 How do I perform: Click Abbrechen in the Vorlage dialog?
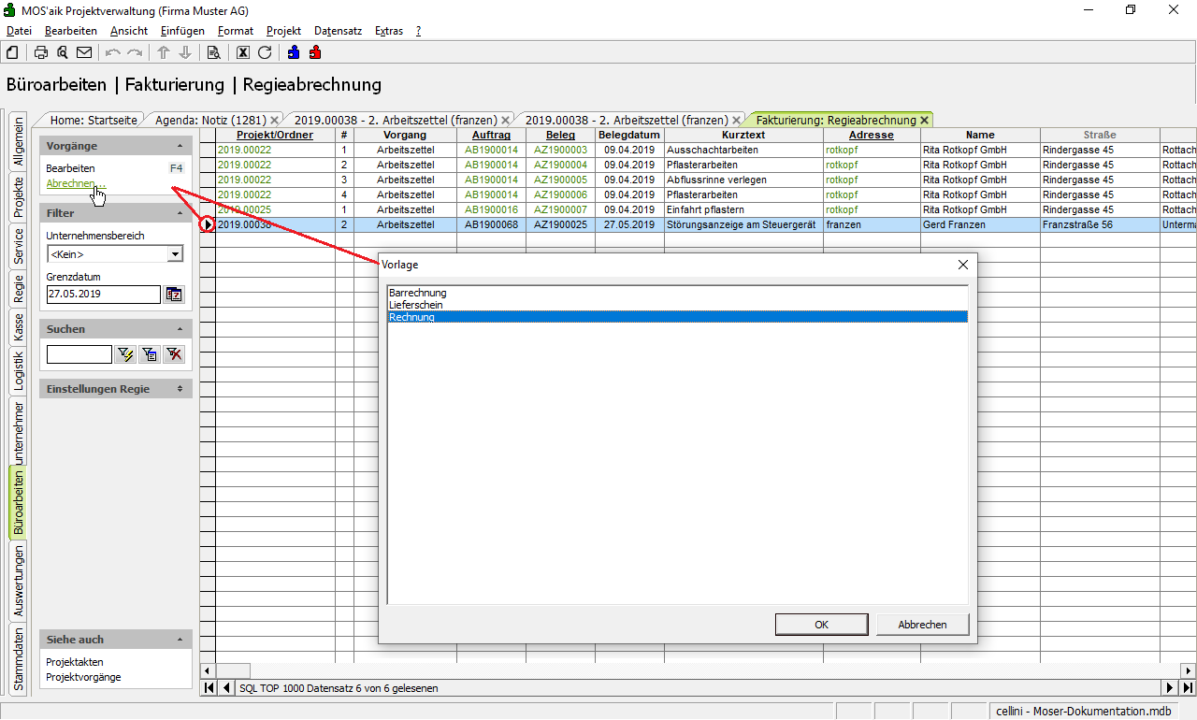922,625
